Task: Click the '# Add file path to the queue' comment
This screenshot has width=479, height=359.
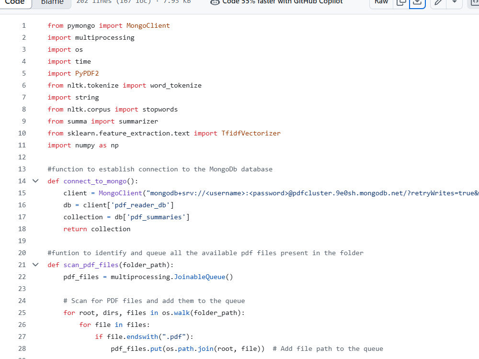Action: [x=328, y=348]
